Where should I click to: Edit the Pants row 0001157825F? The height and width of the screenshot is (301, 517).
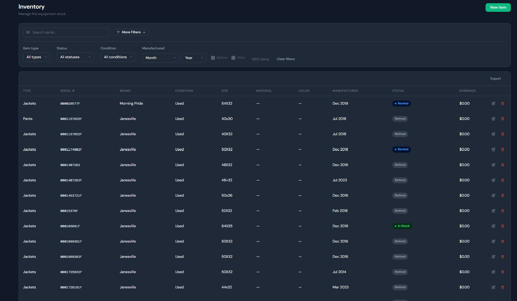493,119
